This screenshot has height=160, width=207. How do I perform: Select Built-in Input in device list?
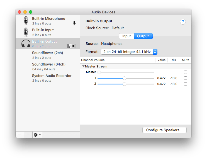point(48,32)
